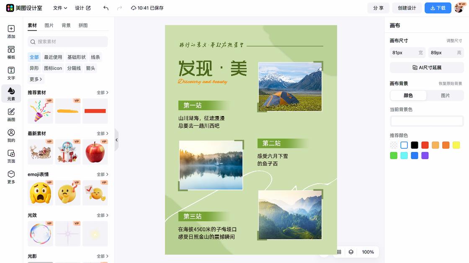
Task: Open the 模板 templates sidebar panel
Action: coord(11,53)
